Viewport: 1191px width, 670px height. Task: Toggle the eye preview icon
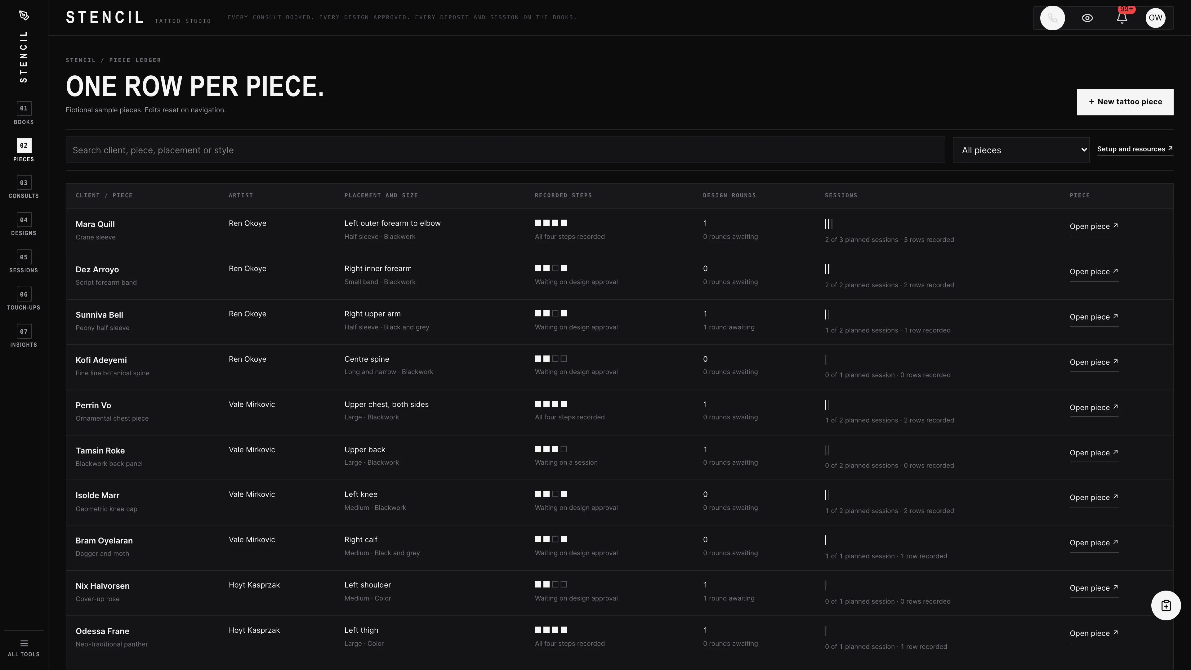tap(1087, 18)
